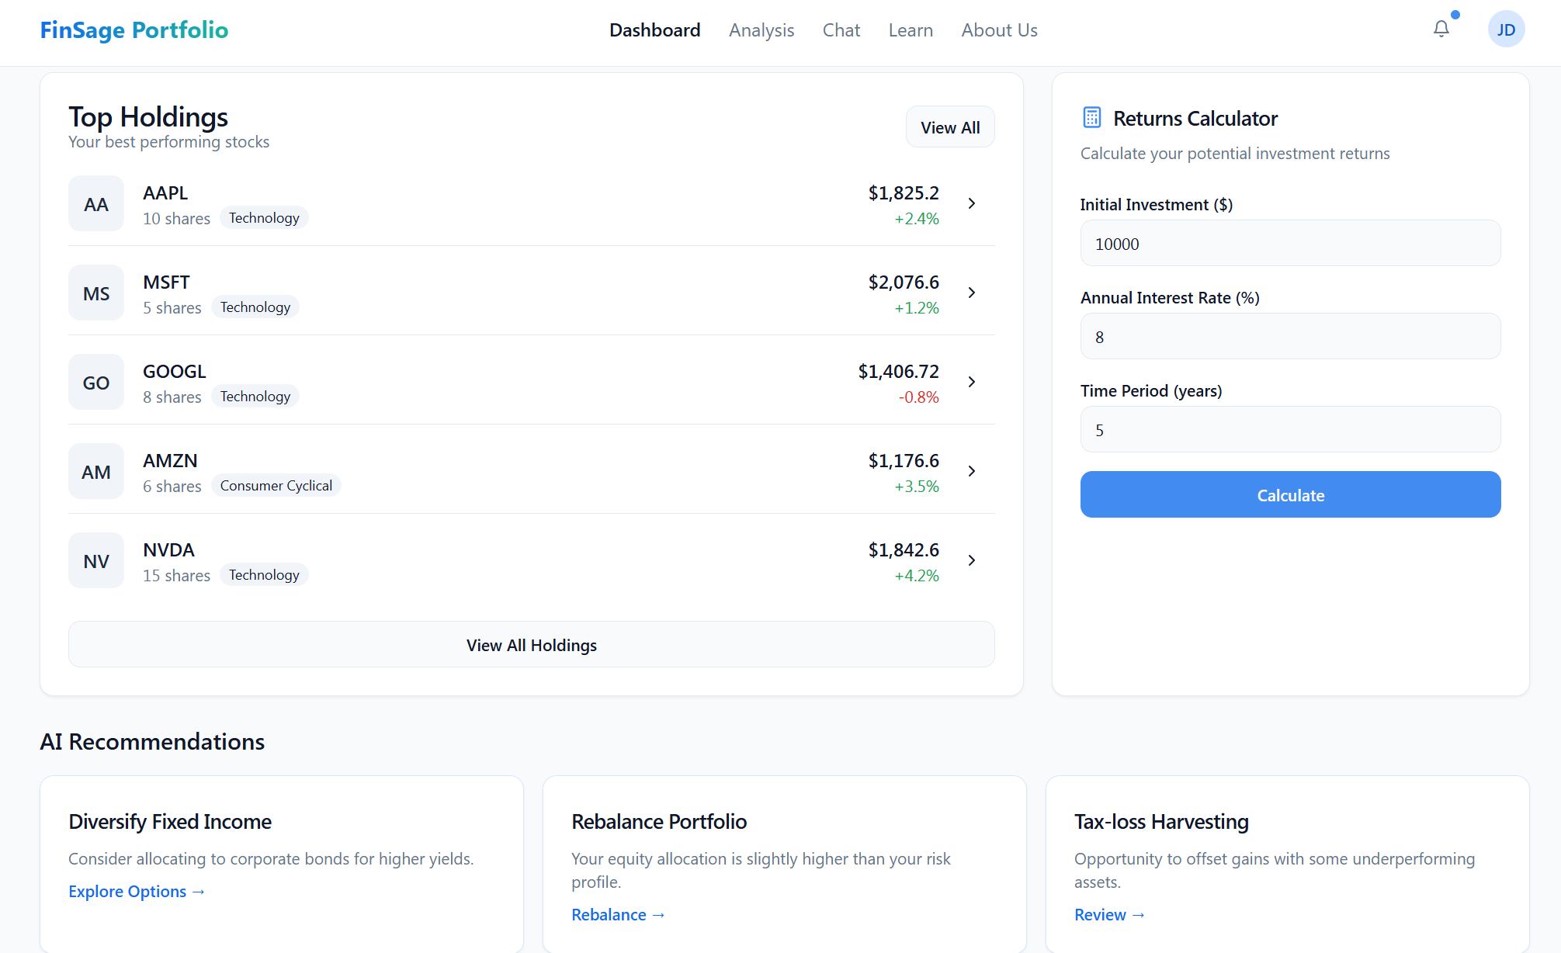Click the Initial Investment input field

[x=1289, y=244]
